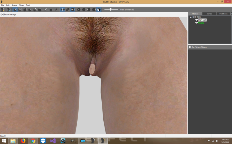The height and width of the screenshot is (144, 232).
Task: Toggle the cube rendering mode icon
Action: click(x=99, y=10)
